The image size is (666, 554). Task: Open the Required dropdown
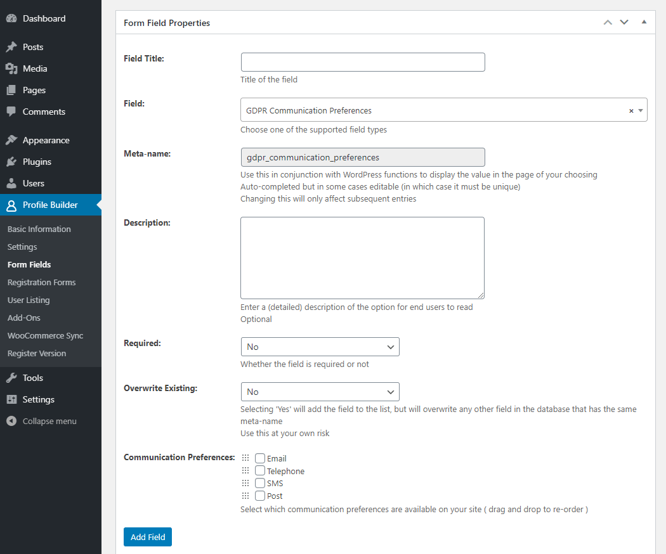pyautogui.click(x=320, y=347)
